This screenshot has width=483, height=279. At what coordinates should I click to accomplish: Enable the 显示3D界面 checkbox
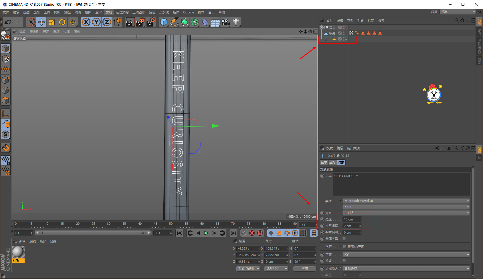click(x=345, y=247)
